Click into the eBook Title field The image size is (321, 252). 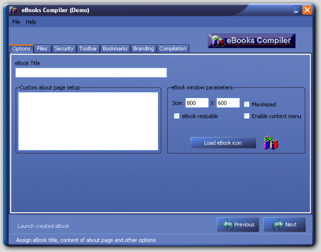pos(91,73)
